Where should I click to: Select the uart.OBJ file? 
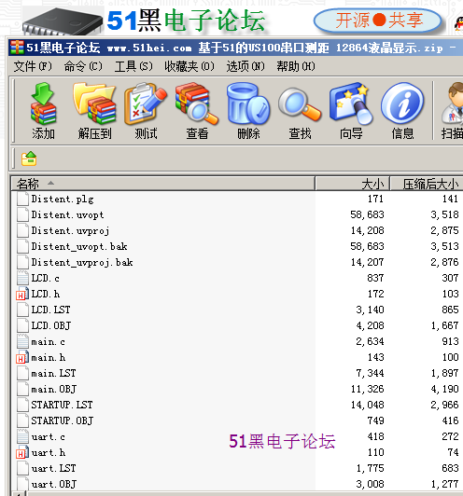(54, 484)
